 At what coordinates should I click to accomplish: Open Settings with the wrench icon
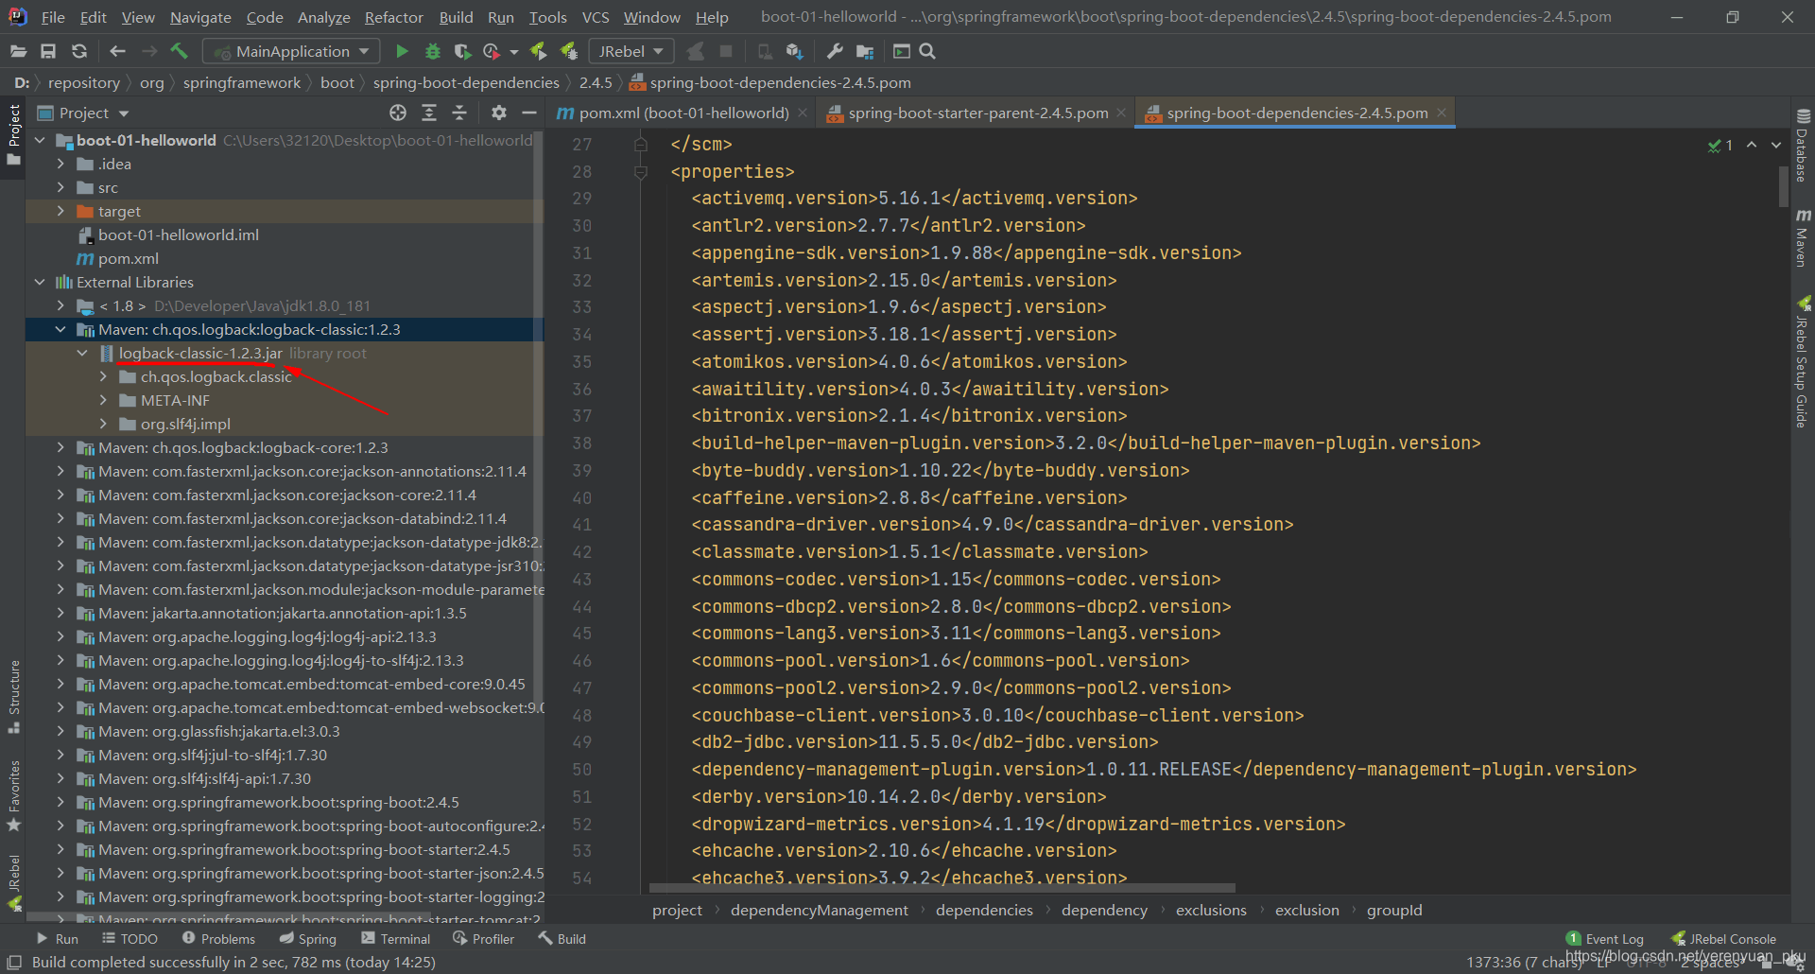point(834,51)
